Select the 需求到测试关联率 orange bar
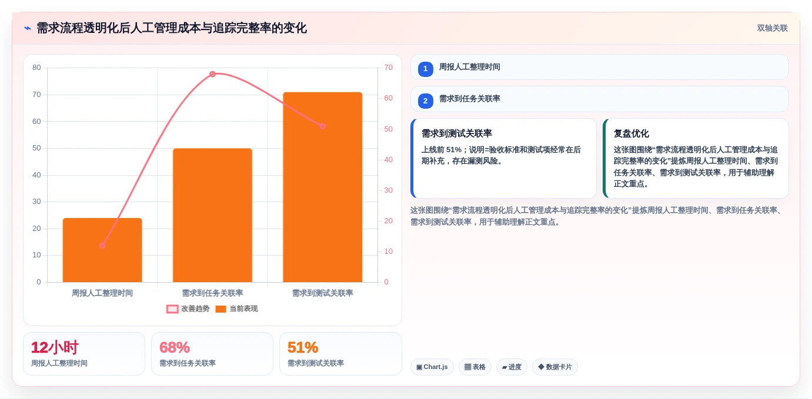Viewport: 812px width, 399px height. coord(322,187)
